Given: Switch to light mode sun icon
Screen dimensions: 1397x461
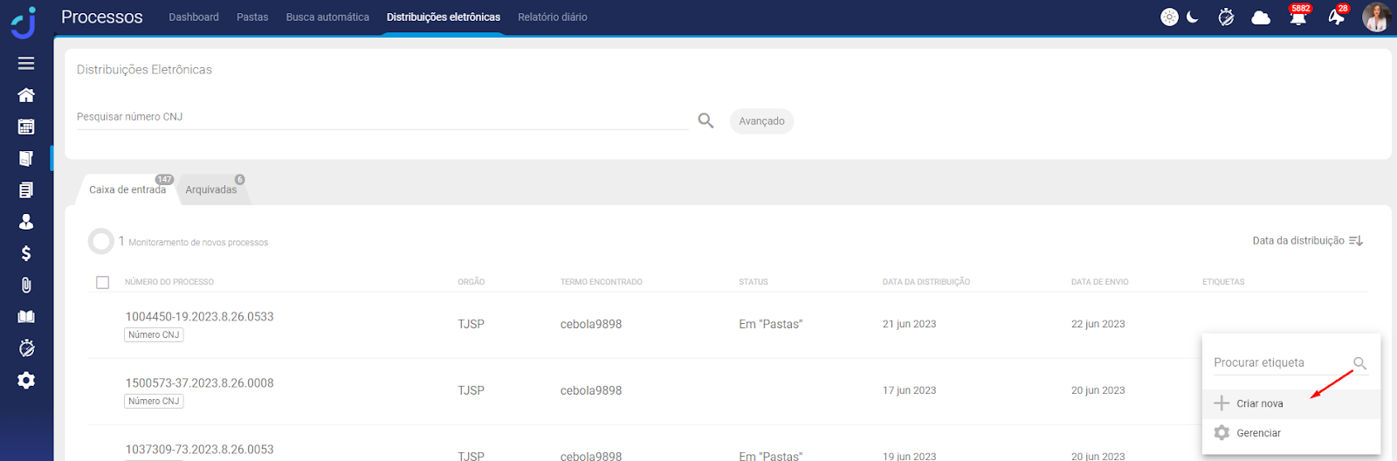Looking at the screenshot, I should [1169, 17].
